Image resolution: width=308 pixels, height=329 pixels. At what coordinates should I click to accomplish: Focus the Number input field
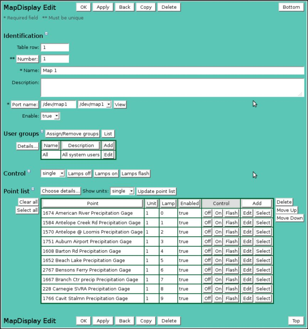click(x=55, y=59)
